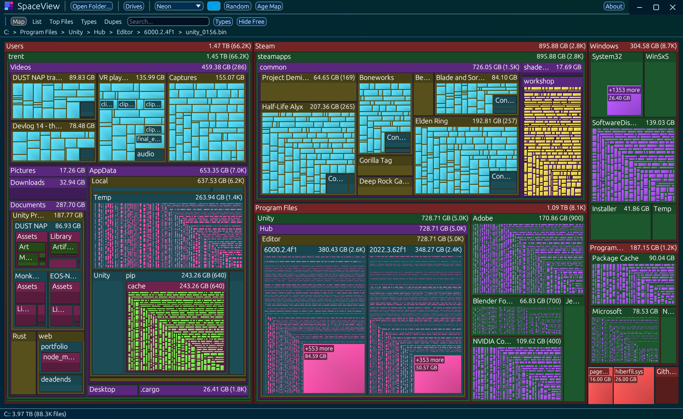
Task: Focus the Search input field
Action: coord(168,21)
